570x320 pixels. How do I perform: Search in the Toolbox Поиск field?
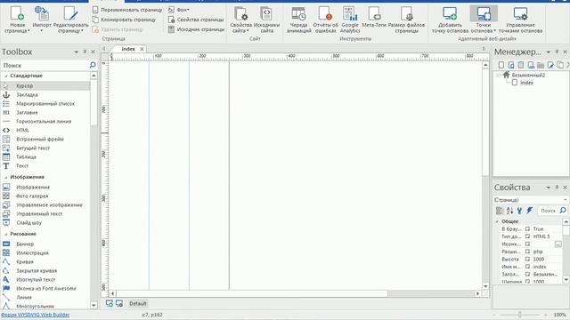[45, 65]
